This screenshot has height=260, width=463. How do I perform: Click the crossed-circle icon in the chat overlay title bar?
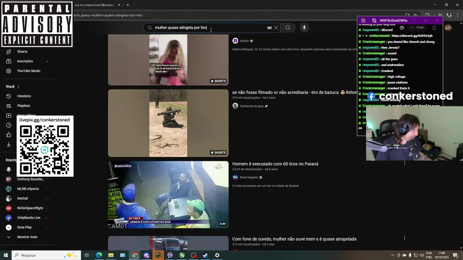[x=374, y=21]
